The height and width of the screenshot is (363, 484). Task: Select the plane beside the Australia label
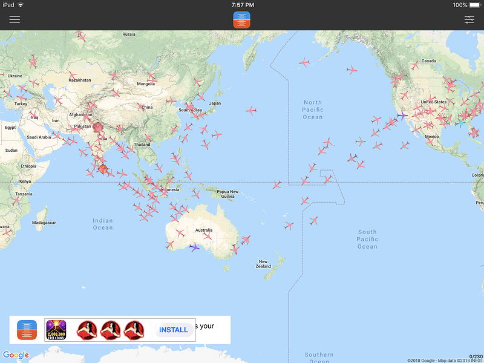[208, 236]
